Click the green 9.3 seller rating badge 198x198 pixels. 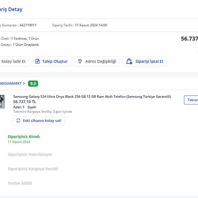point(33,84)
